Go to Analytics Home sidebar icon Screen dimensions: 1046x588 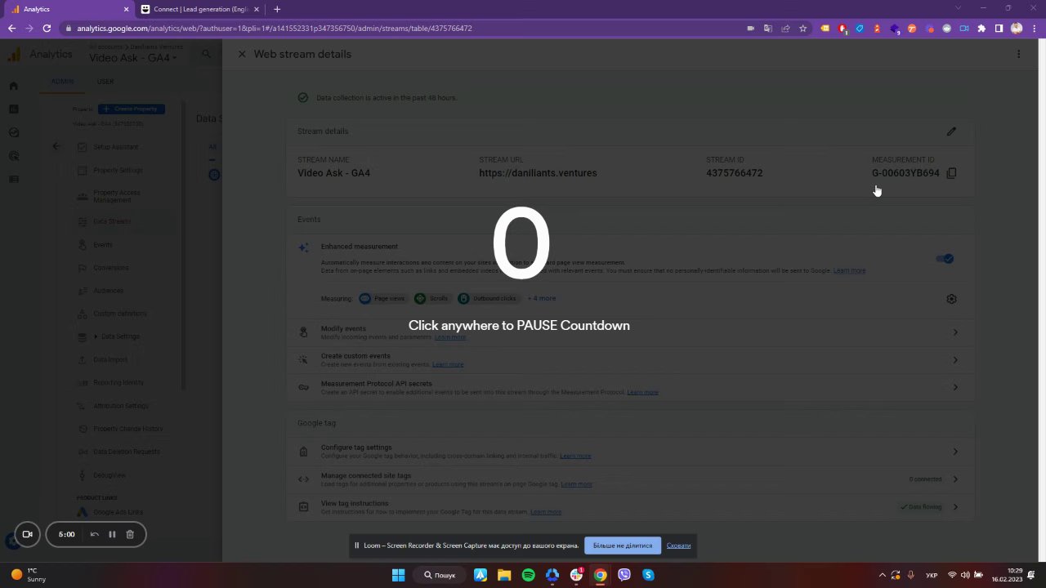tap(13, 86)
